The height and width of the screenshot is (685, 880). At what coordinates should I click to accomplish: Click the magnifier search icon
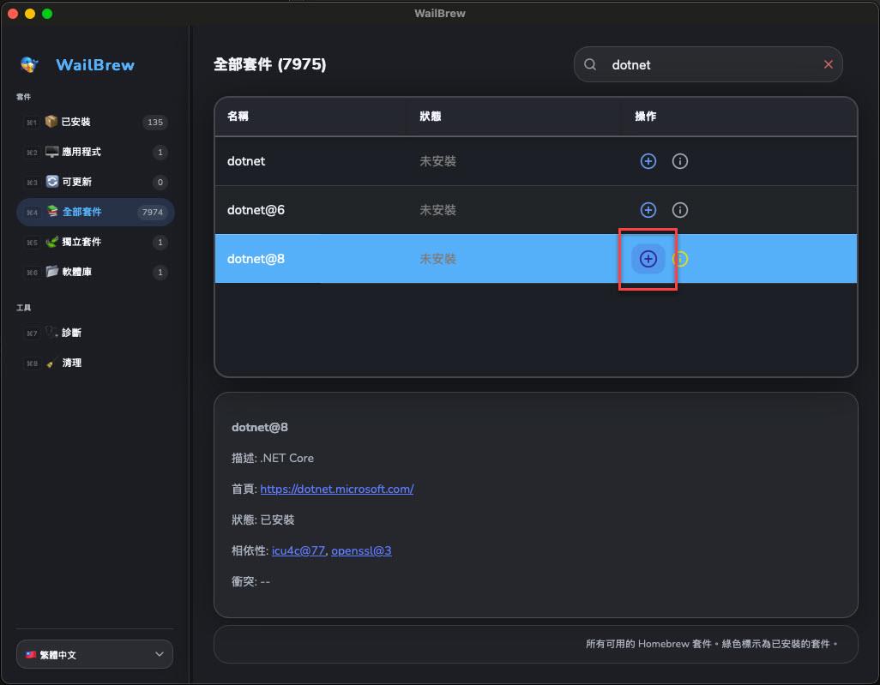(x=590, y=64)
